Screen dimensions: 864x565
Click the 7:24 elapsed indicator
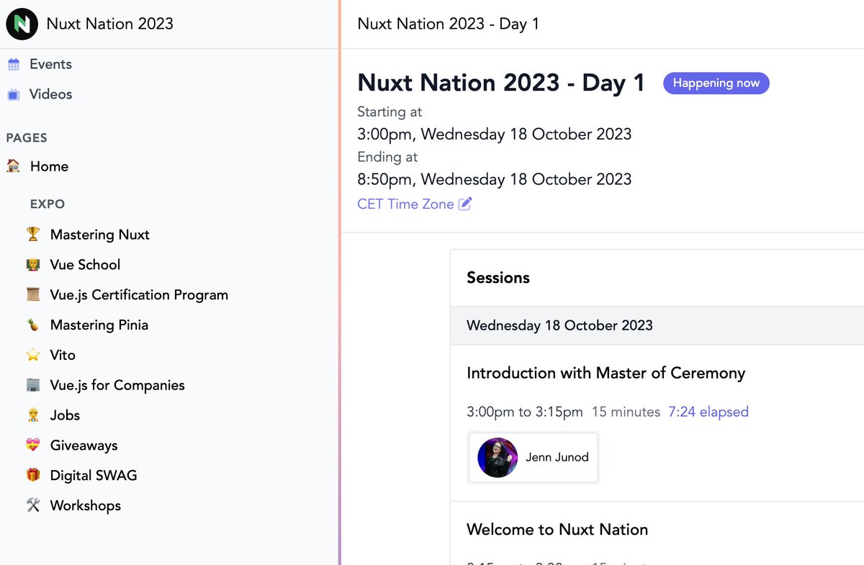708,412
